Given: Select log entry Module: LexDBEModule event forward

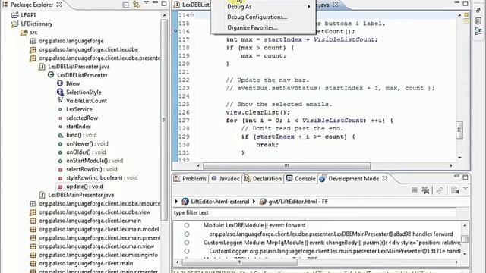Looking at the screenshot, I should click(254, 225).
